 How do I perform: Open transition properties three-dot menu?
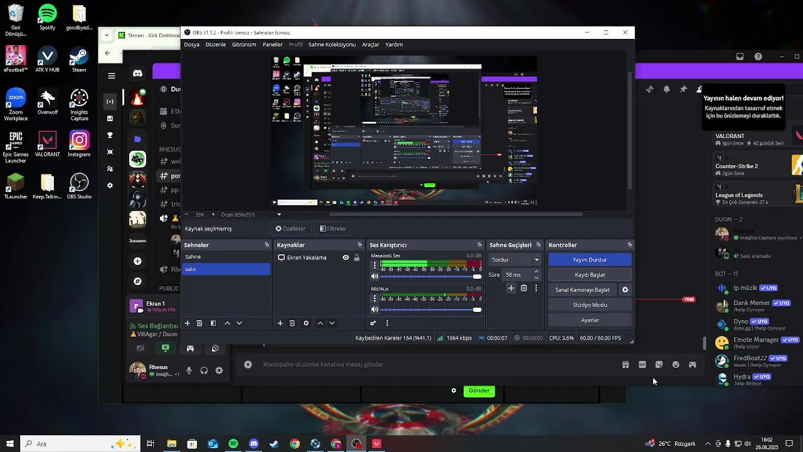point(536,288)
